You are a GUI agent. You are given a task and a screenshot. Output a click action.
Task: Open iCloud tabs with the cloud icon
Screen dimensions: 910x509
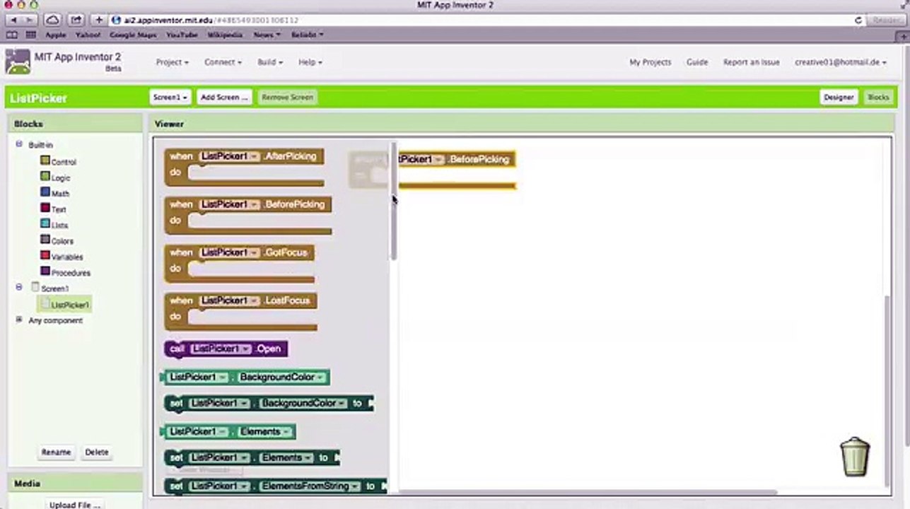[53, 21]
